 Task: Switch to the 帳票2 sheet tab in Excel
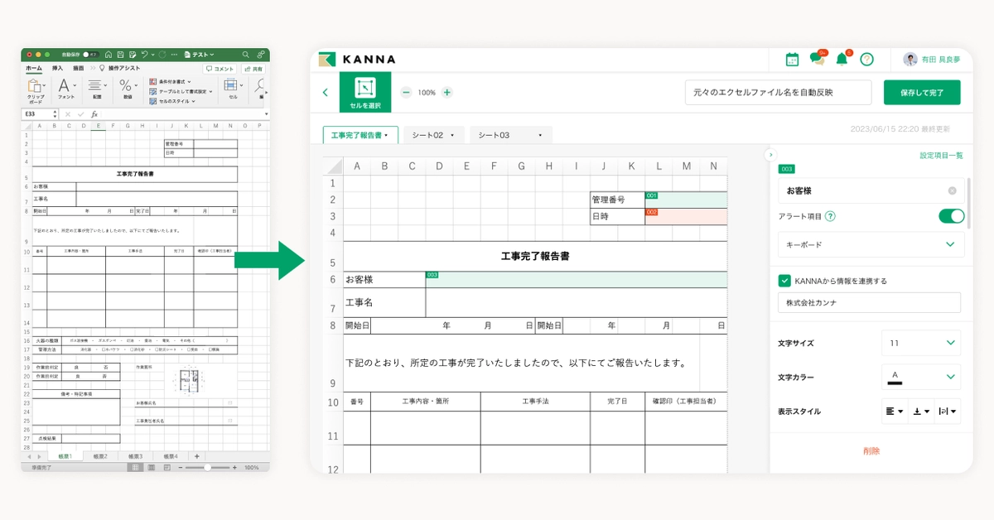point(100,456)
